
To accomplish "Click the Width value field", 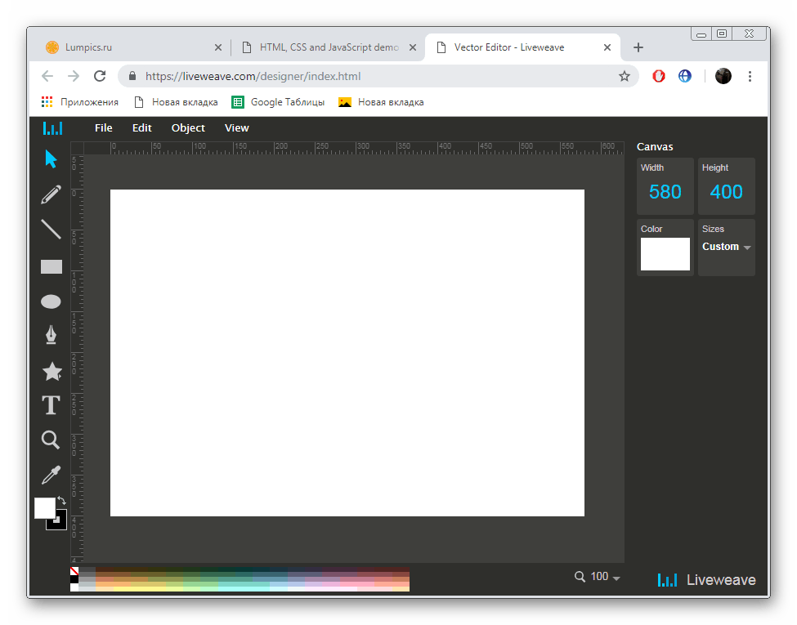I will click(x=665, y=191).
